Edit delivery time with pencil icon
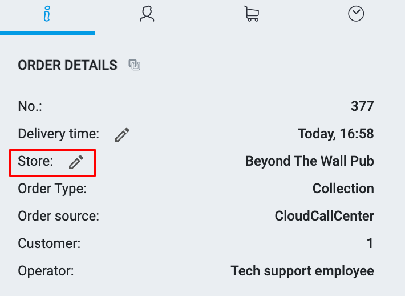The height and width of the screenshot is (296, 405). 122,135
